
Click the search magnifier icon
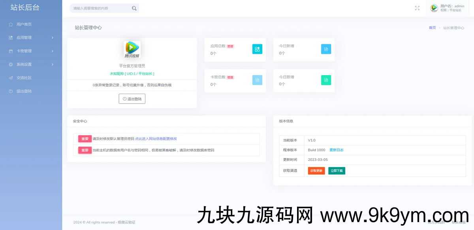pos(134,8)
